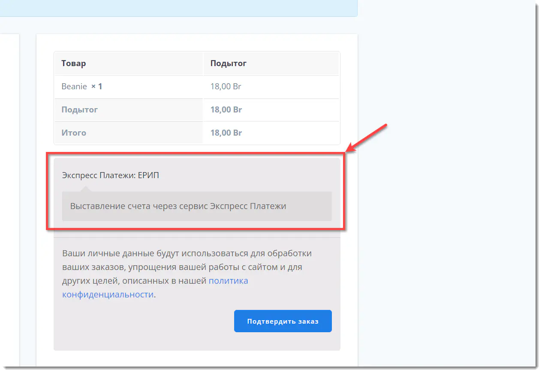Screen dimensions: 542x373
Task: Click the Подытог column header
Action: click(228, 64)
